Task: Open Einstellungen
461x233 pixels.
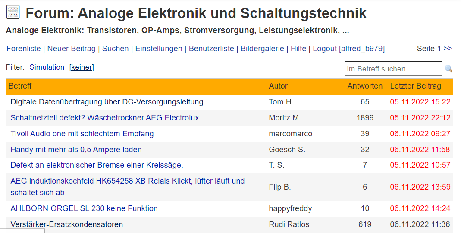Action: [x=159, y=49]
